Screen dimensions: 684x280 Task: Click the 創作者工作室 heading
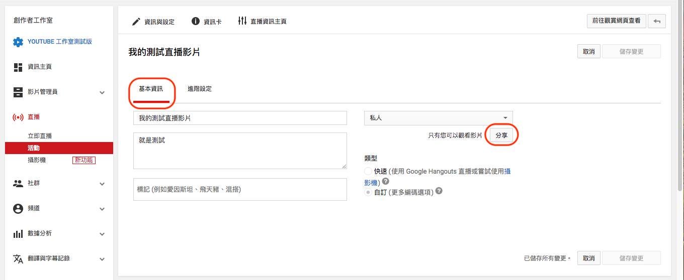(x=33, y=21)
